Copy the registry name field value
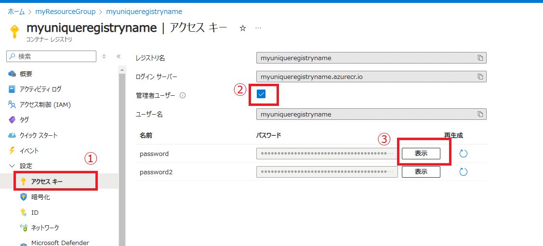This screenshot has width=543, height=246. pyautogui.click(x=480, y=58)
